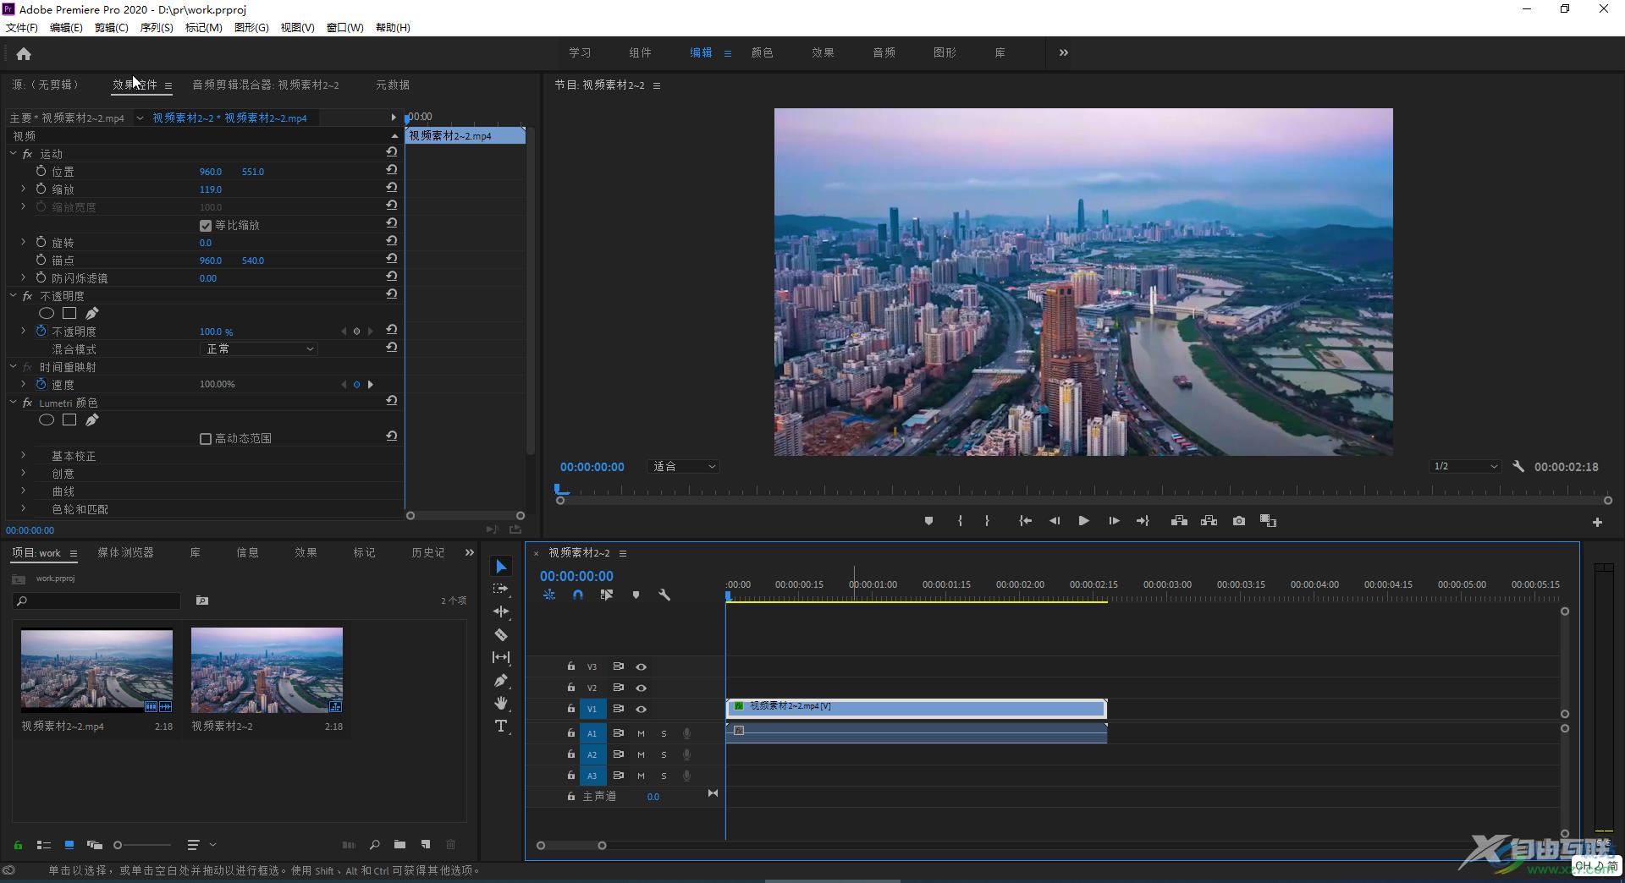Expand the Basic Correction section
Screen dimensions: 1625x883
tap(23, 456)
